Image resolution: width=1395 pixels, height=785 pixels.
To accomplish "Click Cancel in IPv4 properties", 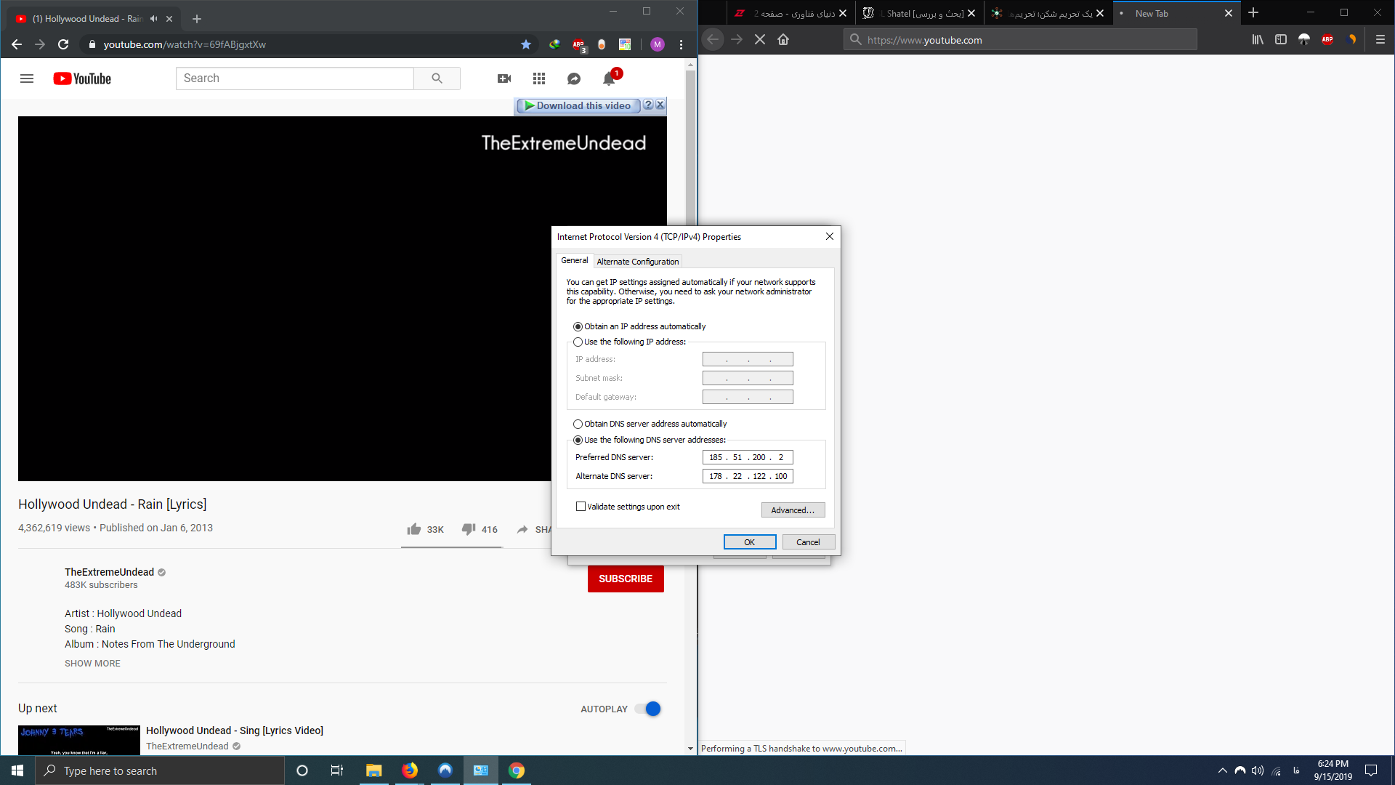I will (x=808, y=542).
